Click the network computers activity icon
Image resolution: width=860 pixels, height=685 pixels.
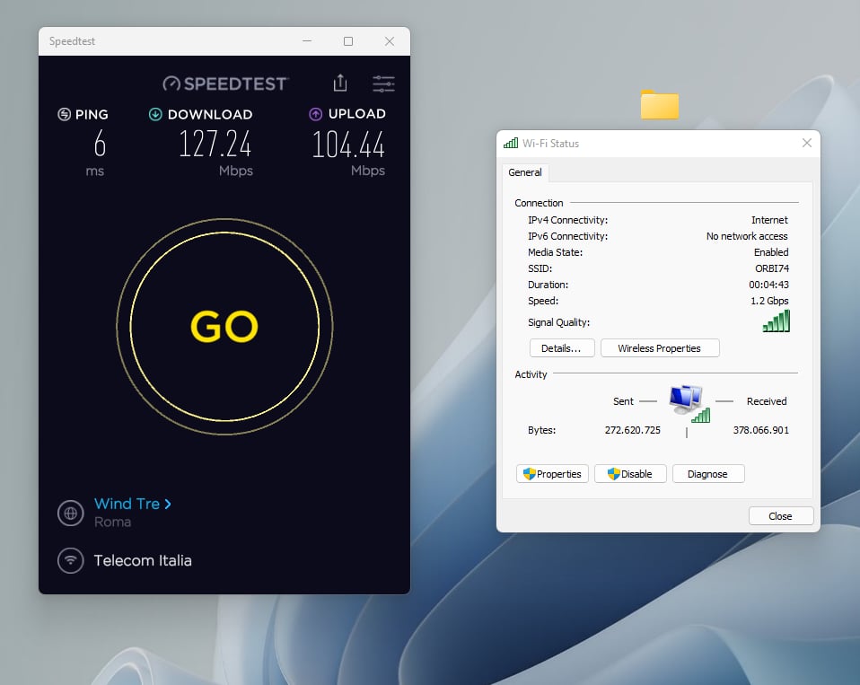pyautogui.click(x=689, y=404)
